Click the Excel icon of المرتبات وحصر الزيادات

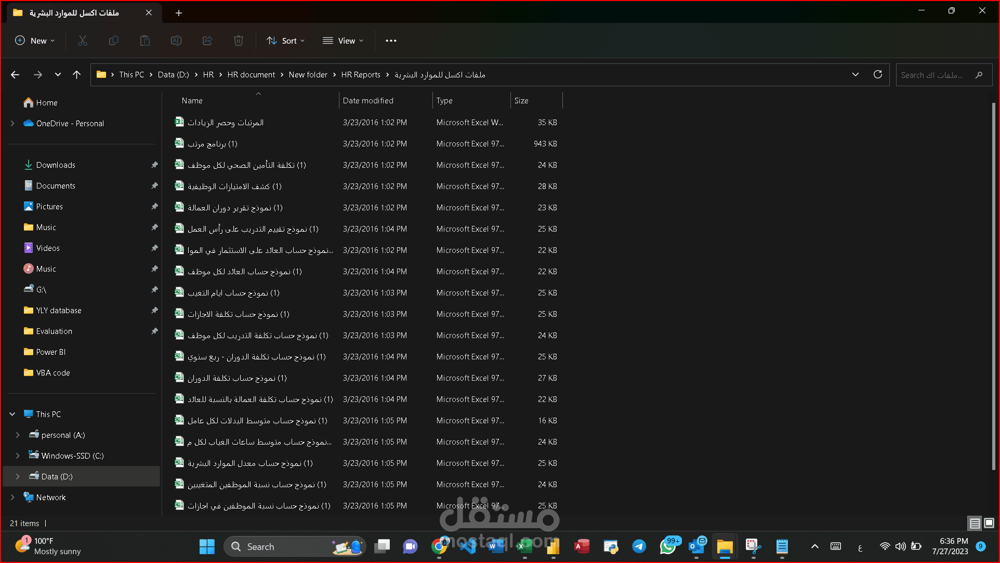click(179, 122)
